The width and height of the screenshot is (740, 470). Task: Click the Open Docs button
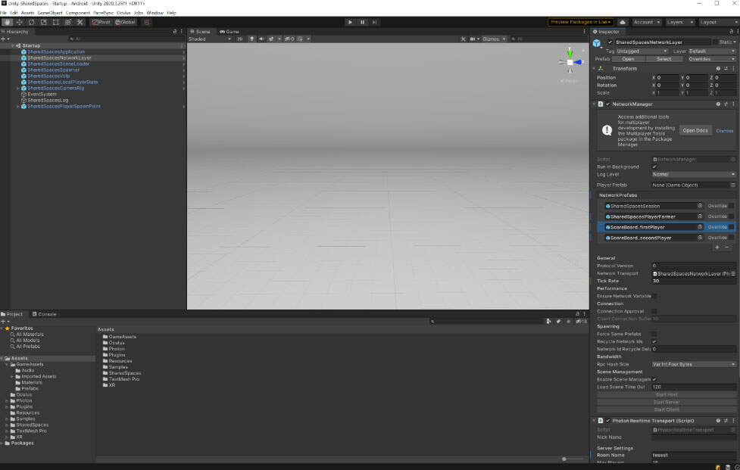(695, 130)
